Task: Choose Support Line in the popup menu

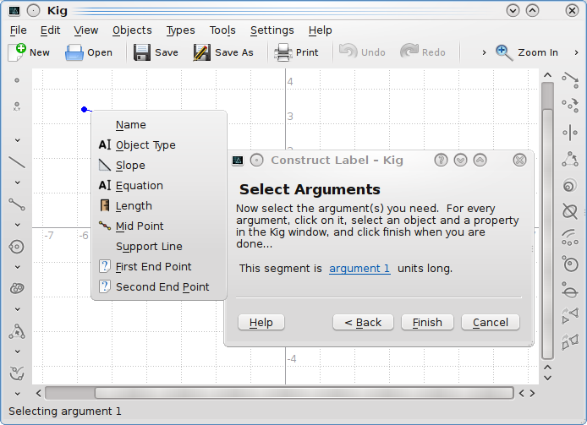Action: coord(159,246)
